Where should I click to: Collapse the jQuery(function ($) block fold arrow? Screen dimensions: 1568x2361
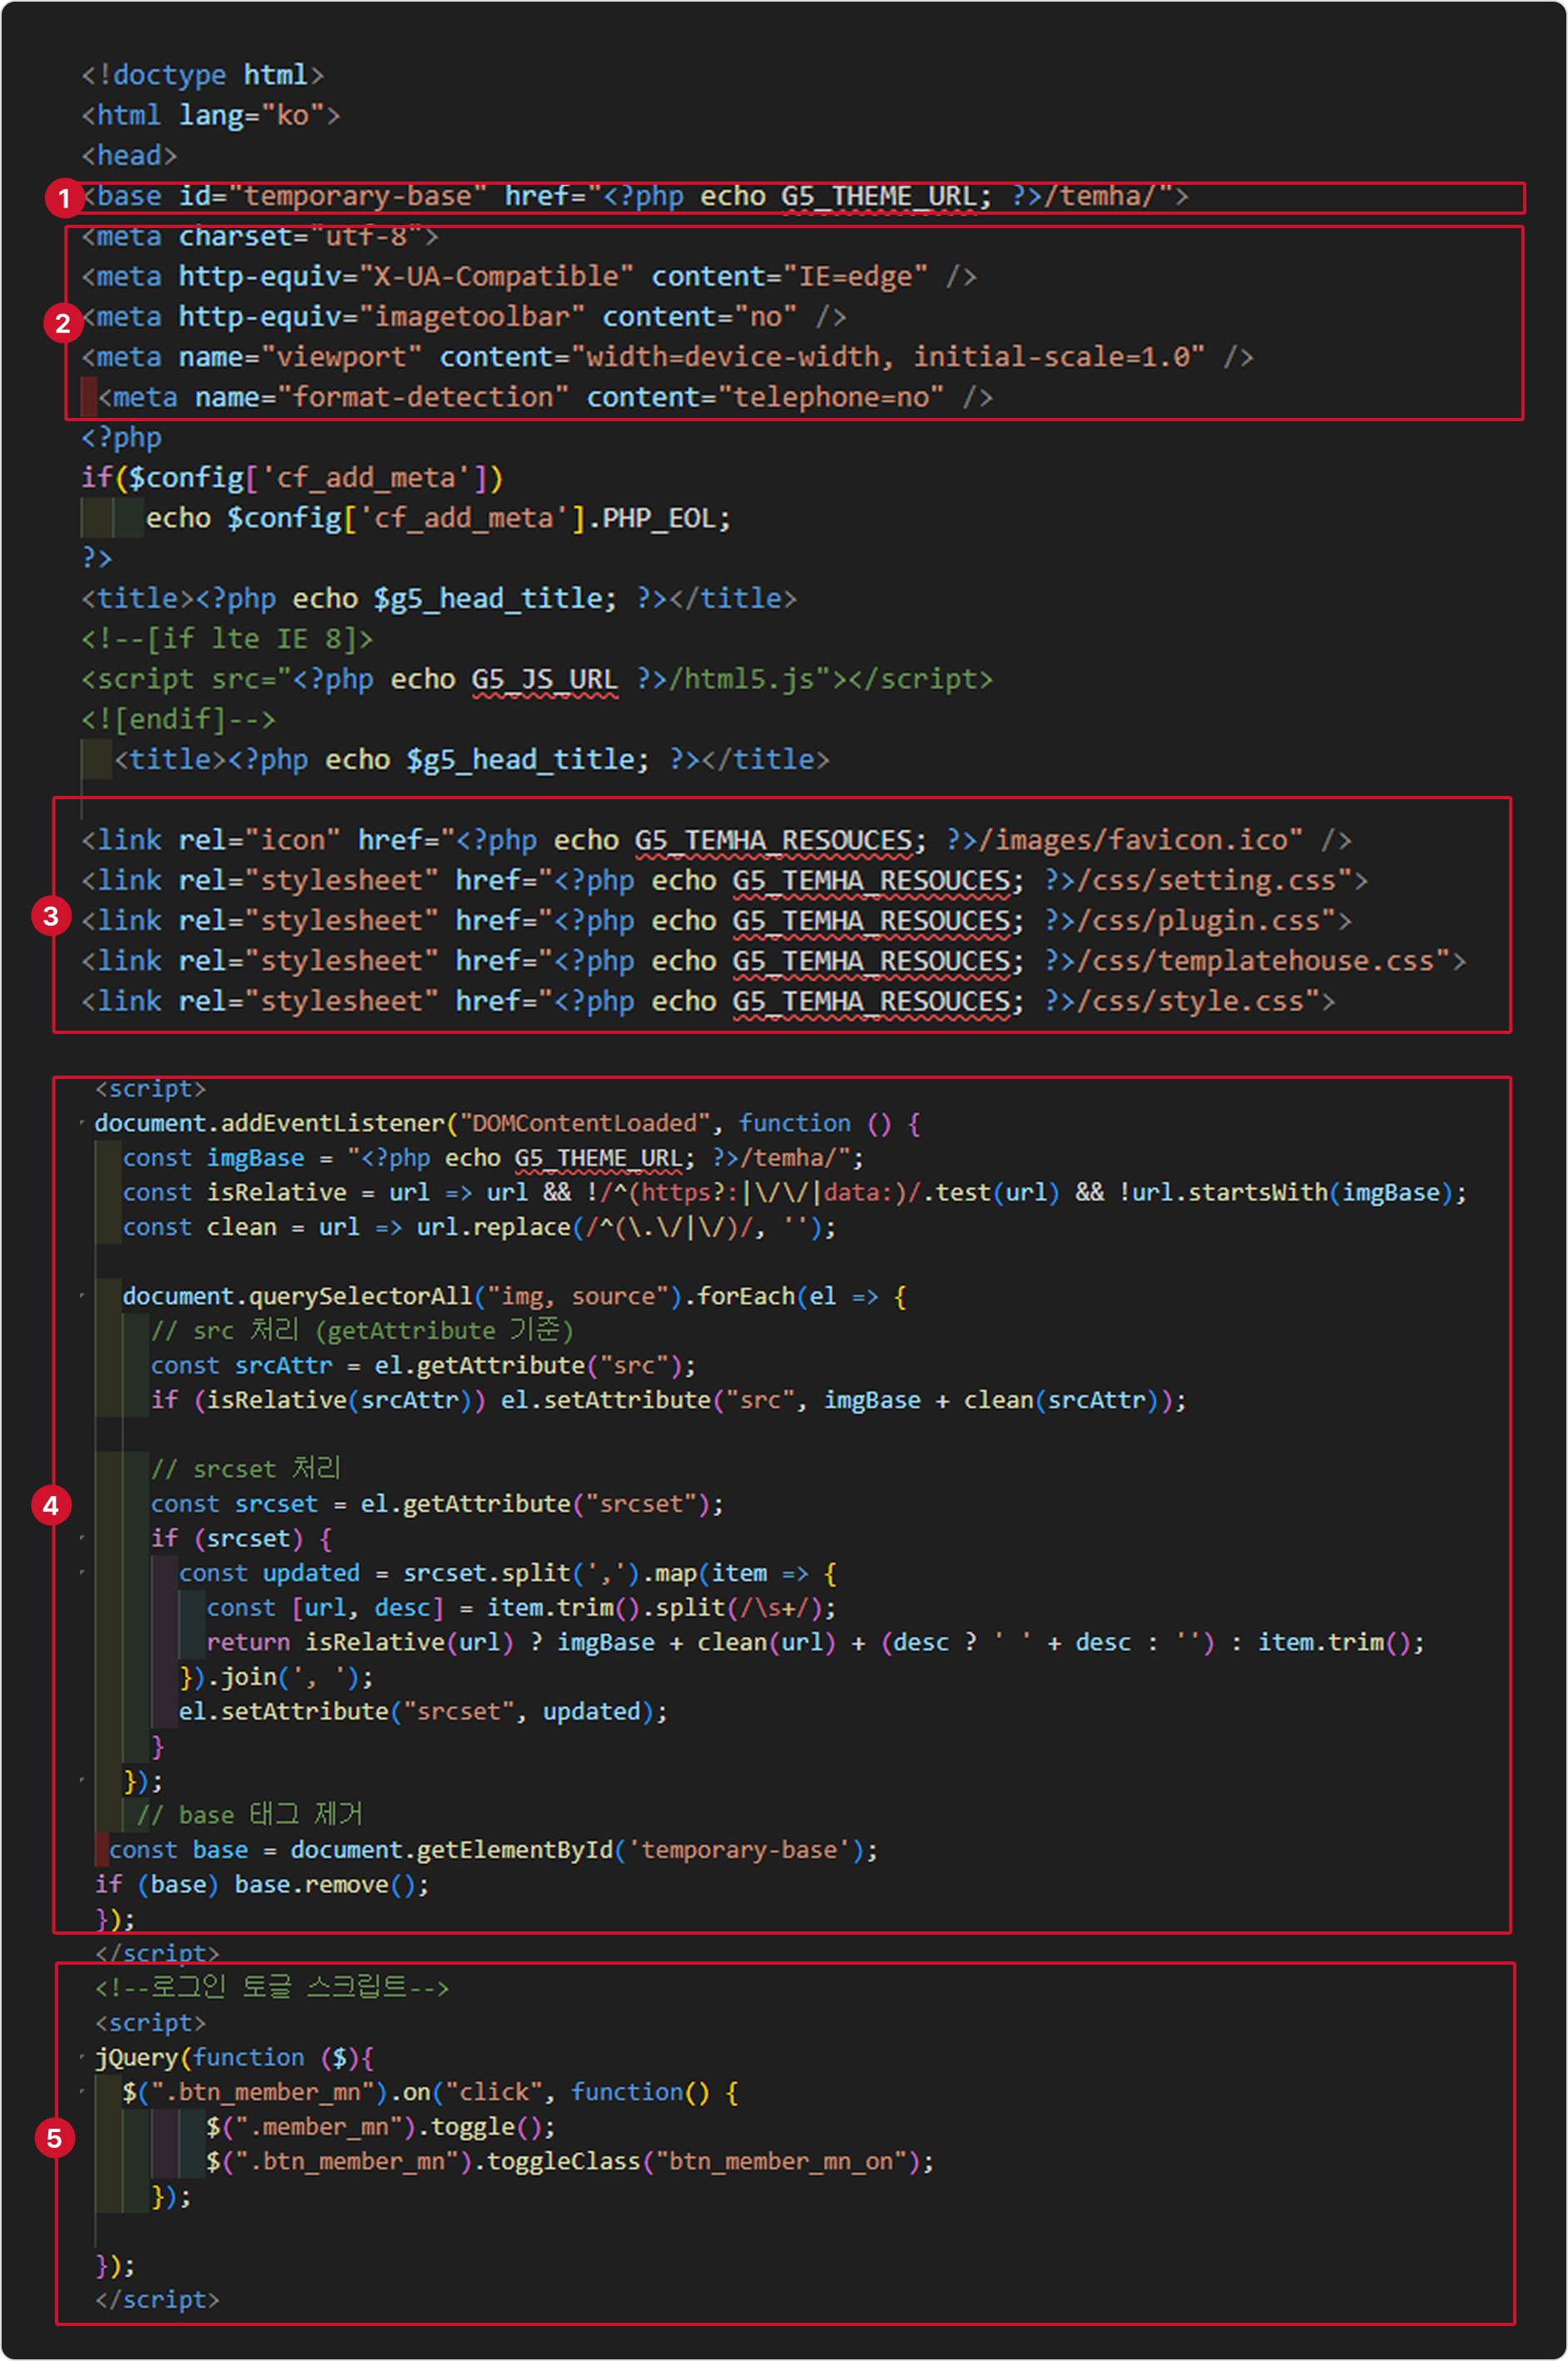[82, 2058]
